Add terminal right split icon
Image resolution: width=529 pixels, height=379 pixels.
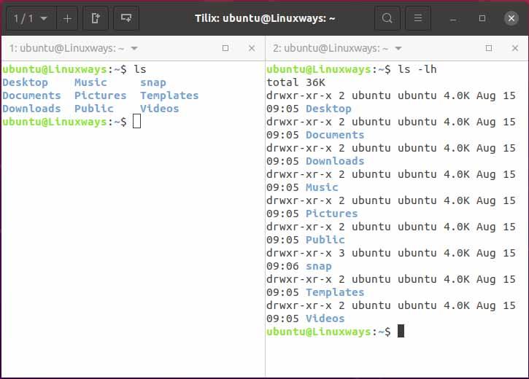[96, 18]
